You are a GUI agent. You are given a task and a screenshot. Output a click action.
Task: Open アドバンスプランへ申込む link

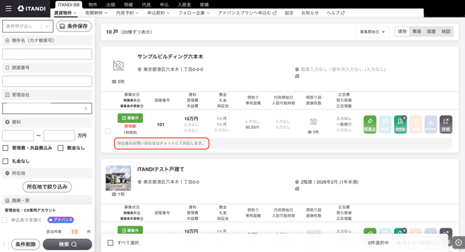tap(247, 12)
